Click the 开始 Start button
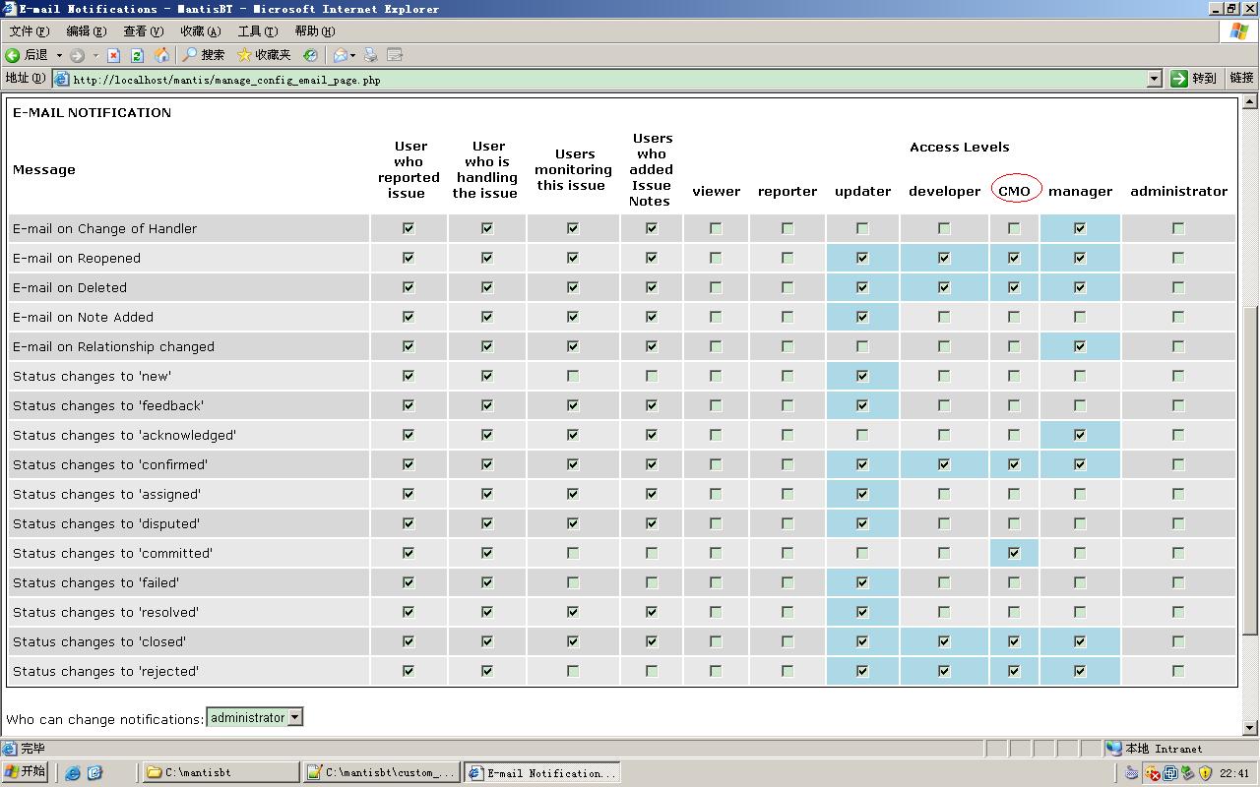The height and width of the screenshot is (787, 1260). (26, 771)
